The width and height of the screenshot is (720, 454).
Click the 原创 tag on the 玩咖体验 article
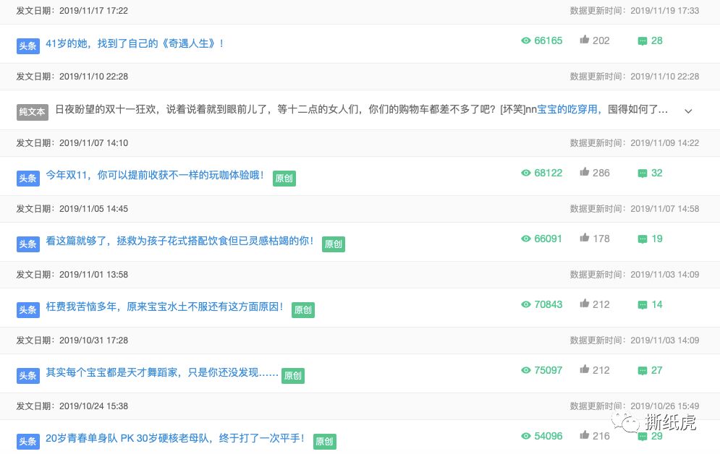(x=284, y=179)
